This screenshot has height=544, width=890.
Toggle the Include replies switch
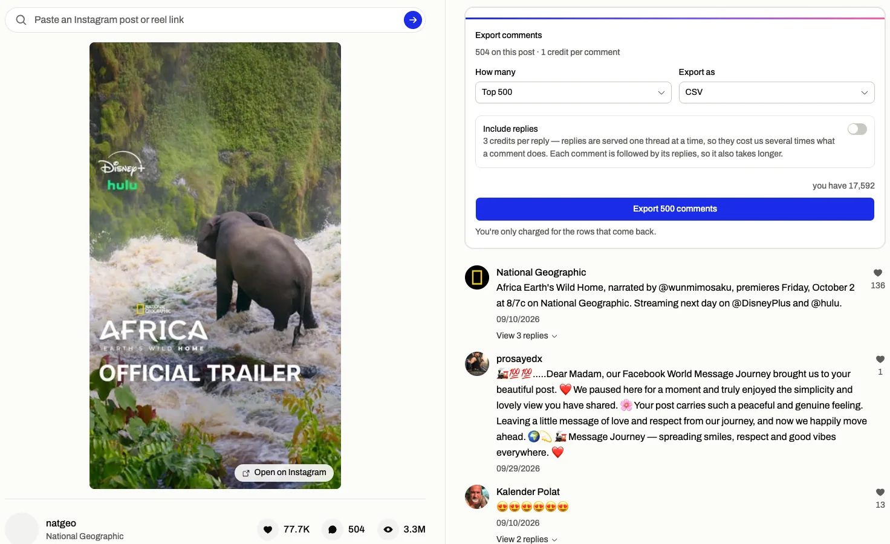tap(857, 129)
